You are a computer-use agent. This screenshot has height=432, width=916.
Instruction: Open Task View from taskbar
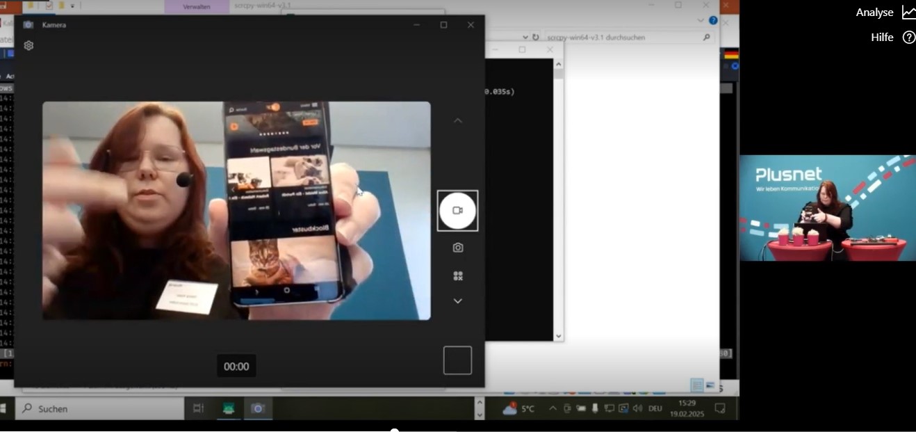198,409
